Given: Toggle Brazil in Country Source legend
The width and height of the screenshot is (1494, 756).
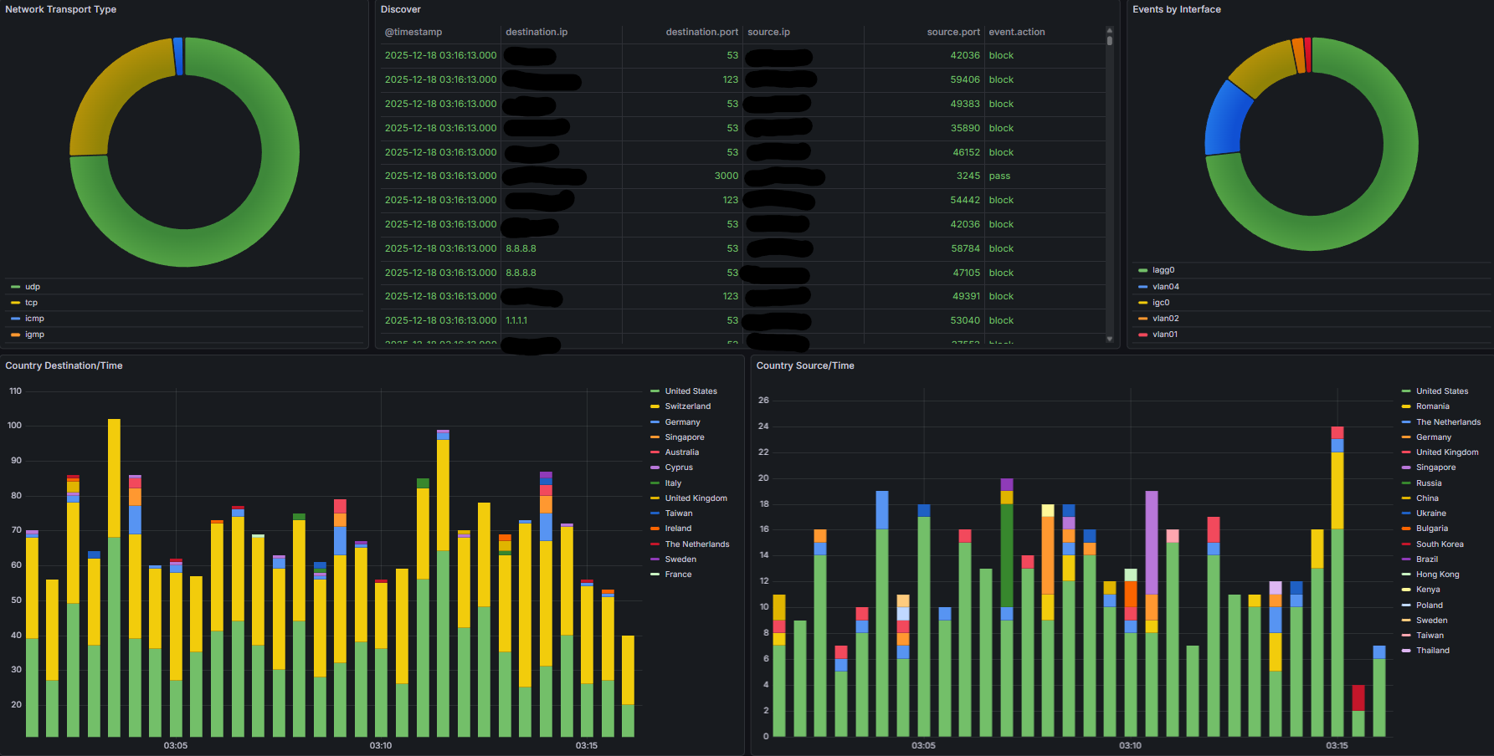Looking at the screenshot, I should click(x=1427, y=559).
